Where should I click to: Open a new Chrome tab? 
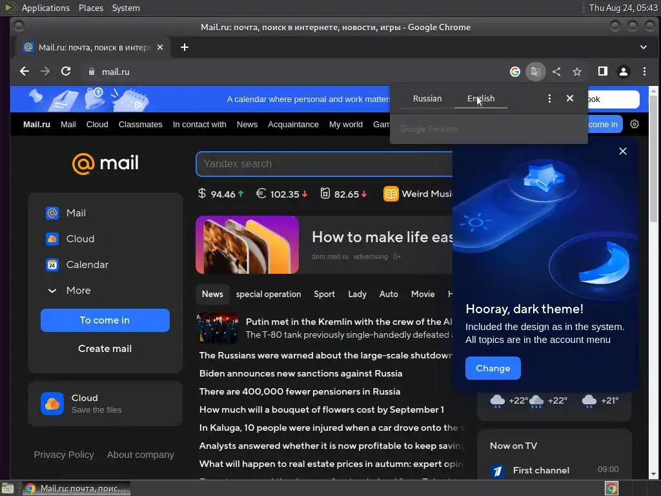[x=184, y=47]
